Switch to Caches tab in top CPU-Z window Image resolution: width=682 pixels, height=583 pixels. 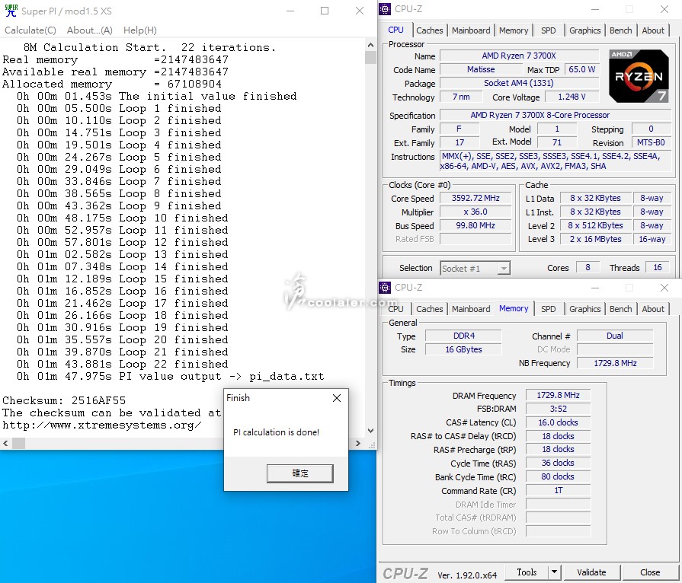[x=429, y=30]
